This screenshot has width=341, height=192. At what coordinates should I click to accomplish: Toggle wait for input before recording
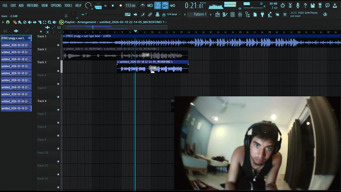click(x=150, y=5)
